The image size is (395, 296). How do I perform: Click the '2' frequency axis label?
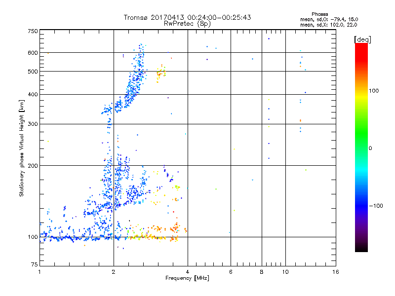coord(114,272)
